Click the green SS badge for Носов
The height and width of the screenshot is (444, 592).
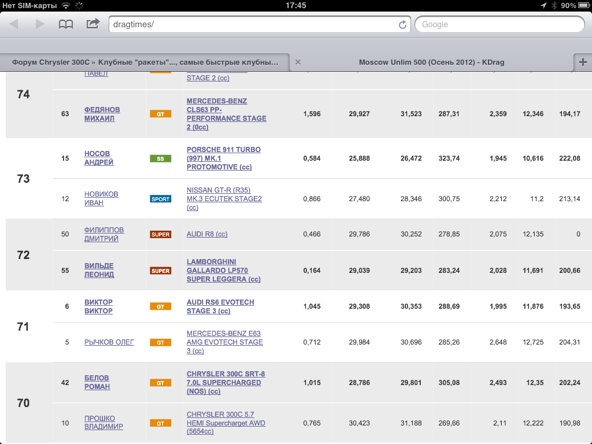point(161,158)
